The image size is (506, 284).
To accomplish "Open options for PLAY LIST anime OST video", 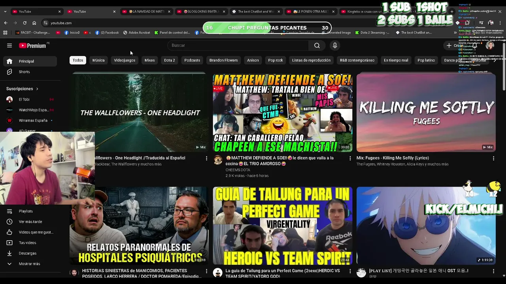I will (493, 271).
